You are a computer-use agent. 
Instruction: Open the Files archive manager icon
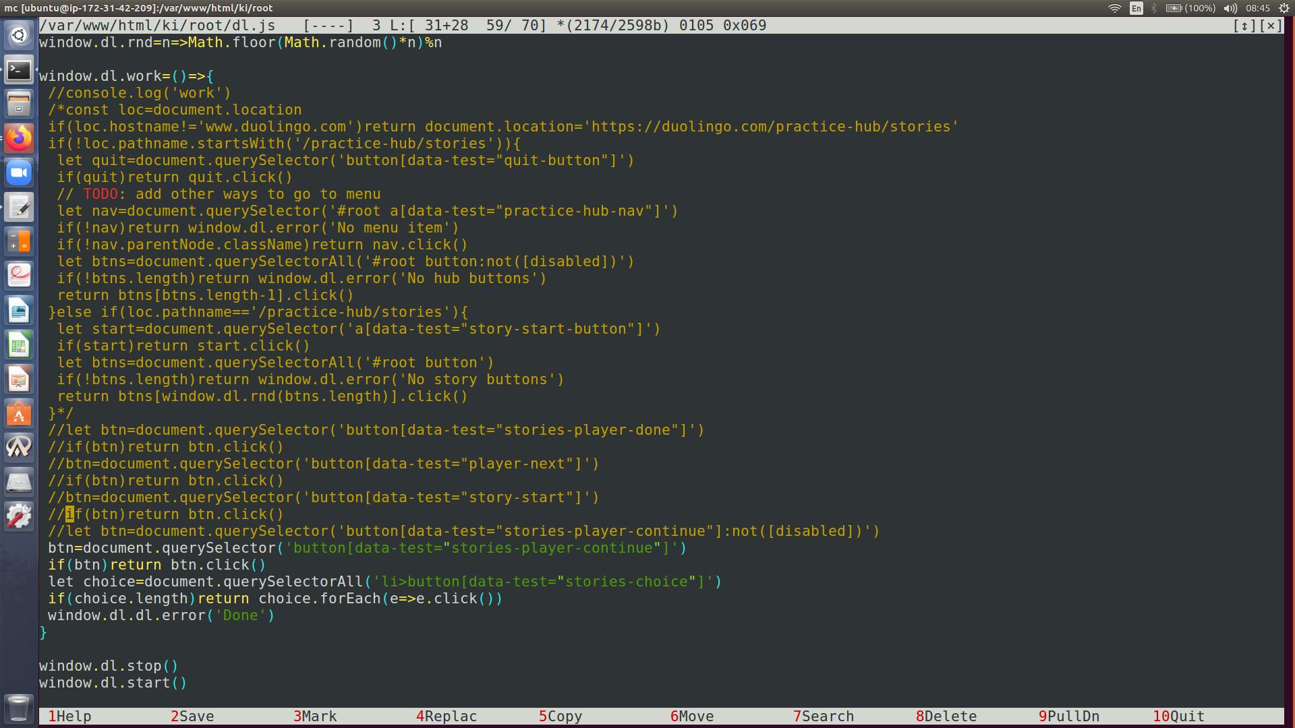[19, 104]
